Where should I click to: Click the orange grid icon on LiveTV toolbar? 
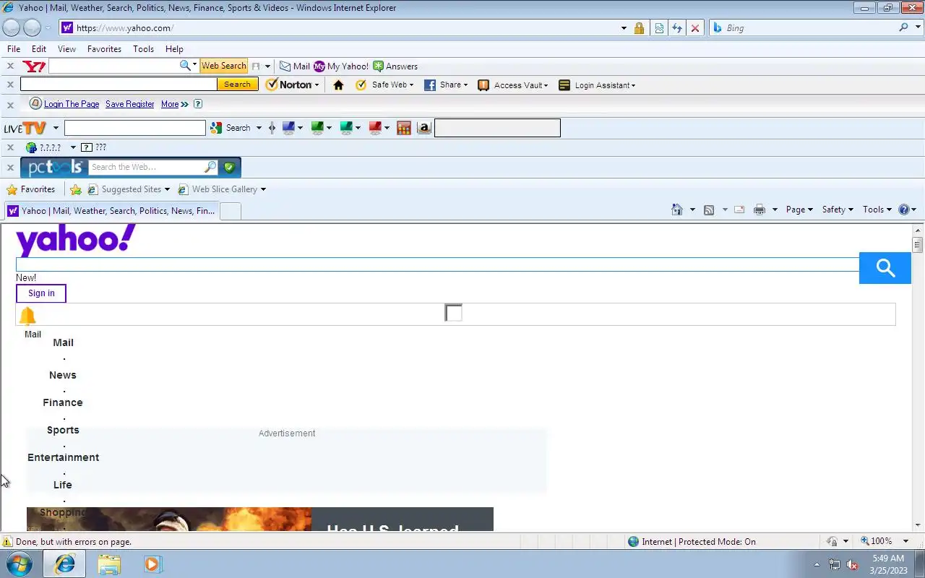tap(404, 128)
